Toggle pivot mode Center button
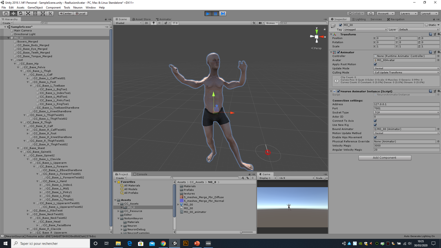441x248 pixels. tap(65, 13)
